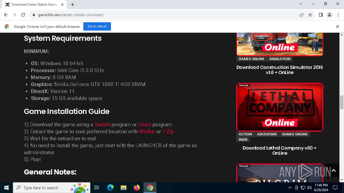Open the INDIE category tag
The image size is (344, 193).
[x=243, y=139]
